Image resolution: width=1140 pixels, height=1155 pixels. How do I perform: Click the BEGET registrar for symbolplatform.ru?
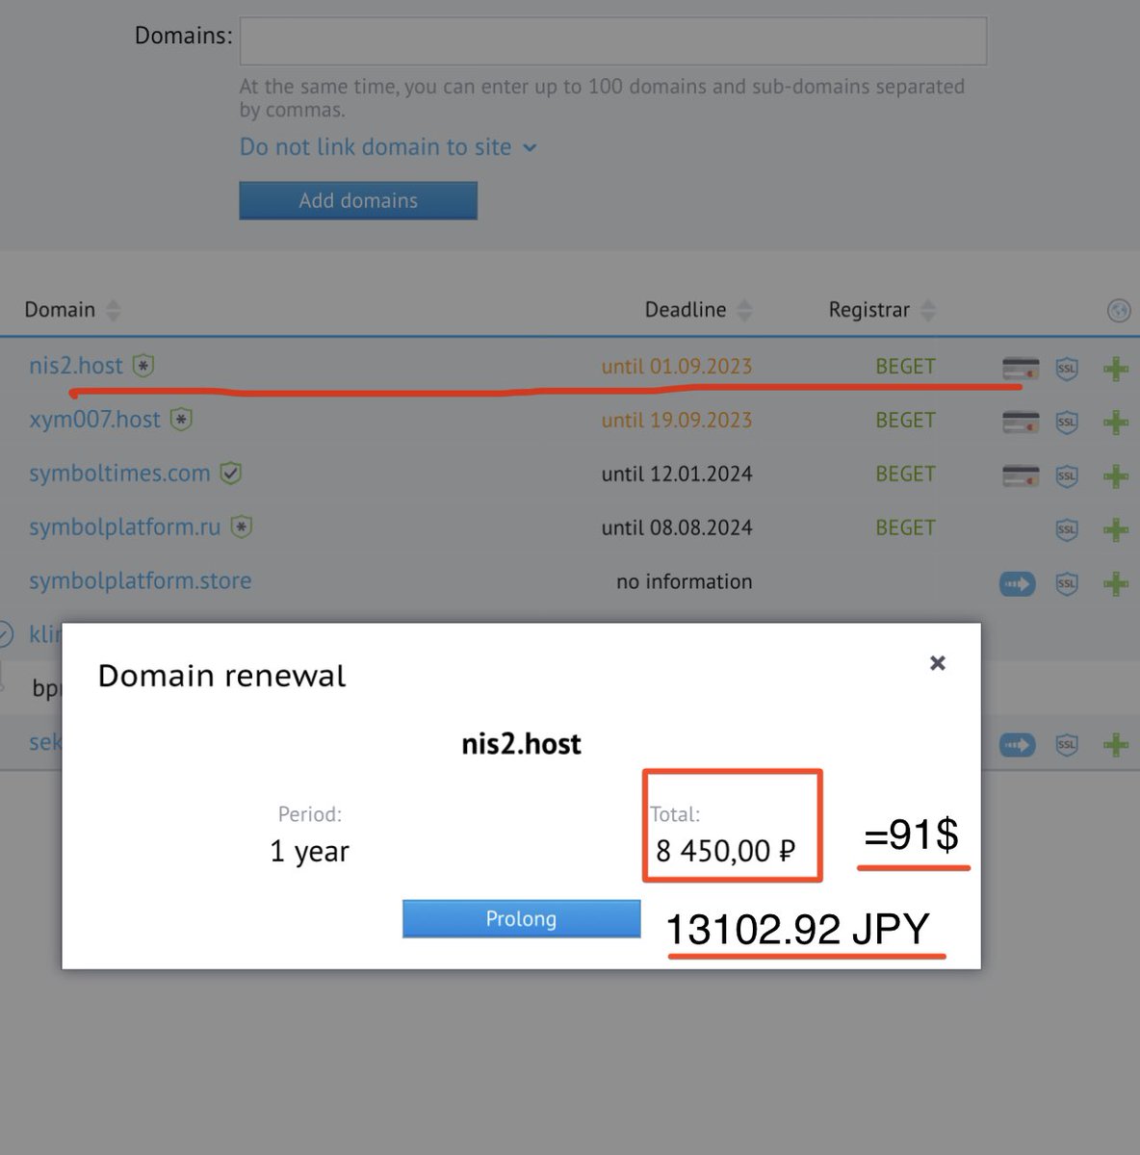tap(905, 528)
